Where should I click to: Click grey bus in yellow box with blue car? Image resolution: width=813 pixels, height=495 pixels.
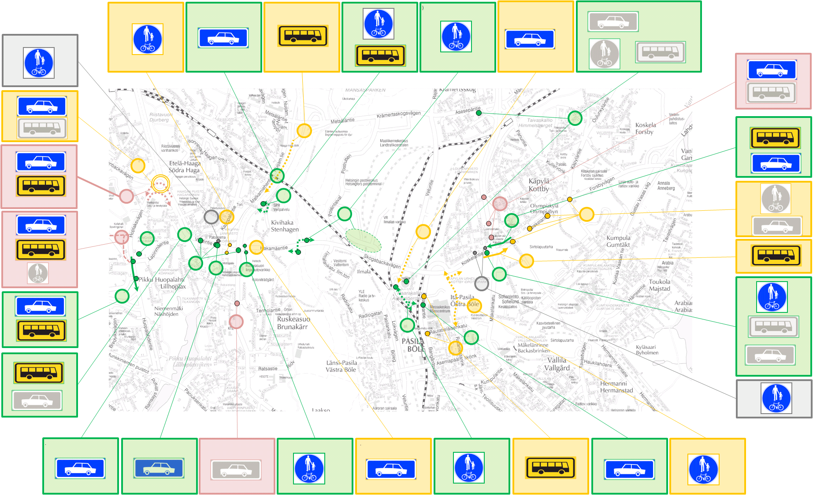pos(42,128)
